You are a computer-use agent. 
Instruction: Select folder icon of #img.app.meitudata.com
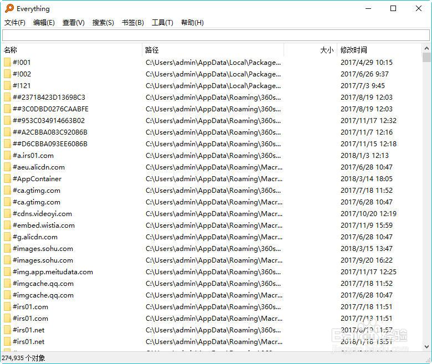click(x=7, y=271)
